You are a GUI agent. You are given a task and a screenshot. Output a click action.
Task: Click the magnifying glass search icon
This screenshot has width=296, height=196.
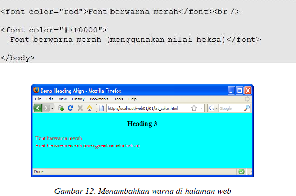247,108
